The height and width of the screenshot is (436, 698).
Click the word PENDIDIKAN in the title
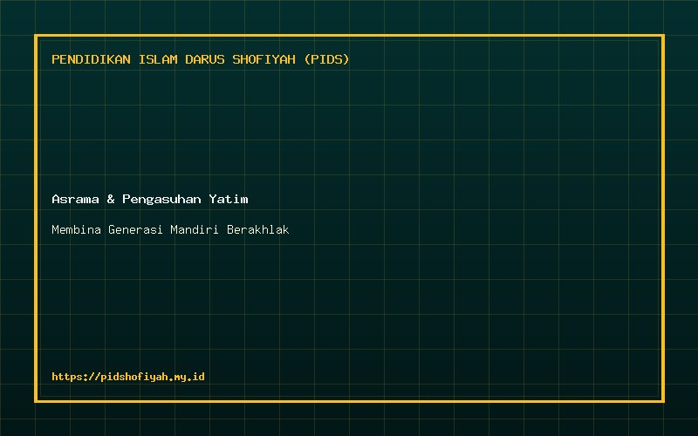(92, 59)
